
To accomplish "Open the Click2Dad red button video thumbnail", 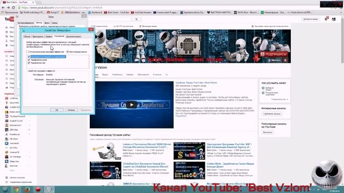I will point(105,170).
